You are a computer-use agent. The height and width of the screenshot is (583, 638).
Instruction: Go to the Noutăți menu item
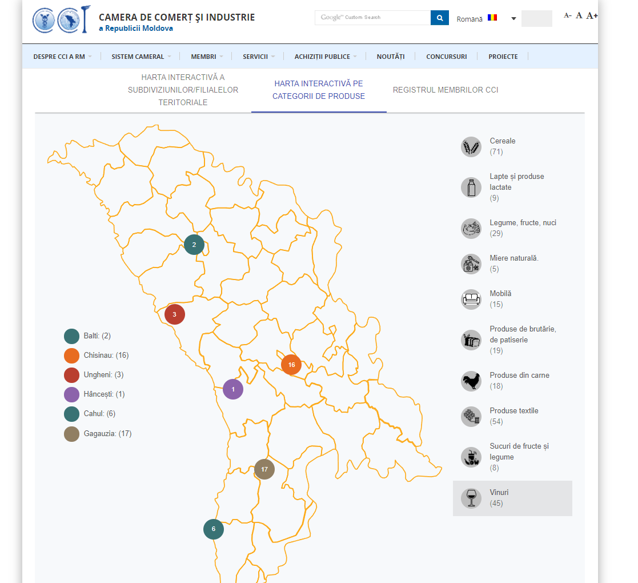point(391,57)
